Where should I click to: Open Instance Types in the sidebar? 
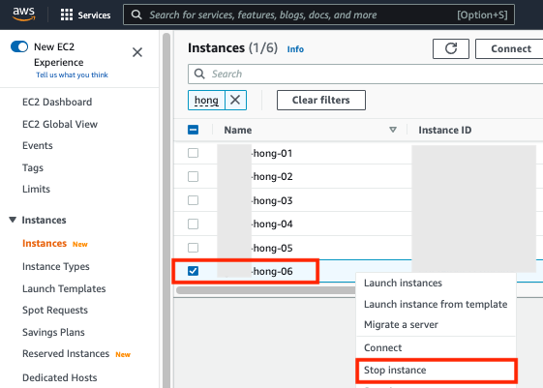pyautogui.click(x=56, y=266)
